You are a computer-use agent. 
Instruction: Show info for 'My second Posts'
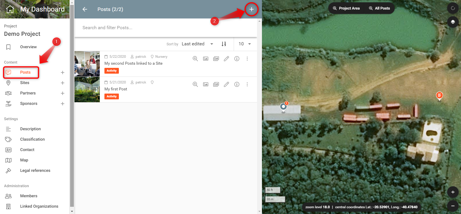[237, 59]
